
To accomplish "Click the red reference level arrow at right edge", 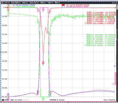I will coord(115,8).
